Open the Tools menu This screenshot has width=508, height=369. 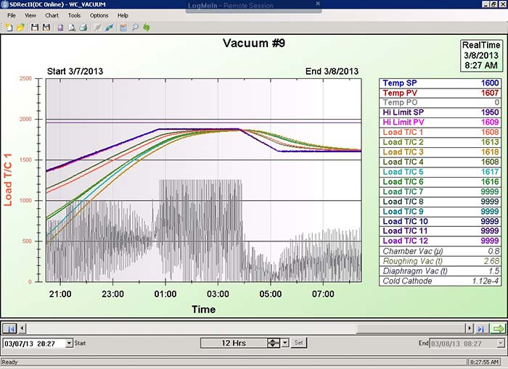[x=74, y=15]
